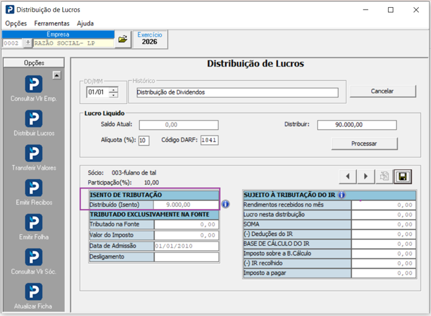431x316 pixels.
Task: Open the Transferir Valores sidebar icon
Action: [x=34, y=153]
